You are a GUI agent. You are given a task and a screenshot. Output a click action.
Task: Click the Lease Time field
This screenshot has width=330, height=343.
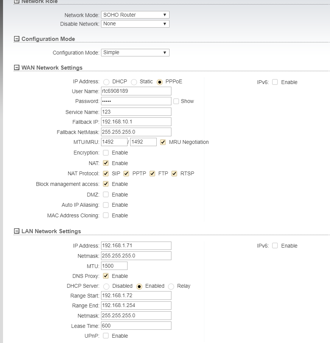pyautogui.click(x=136, y=326)
